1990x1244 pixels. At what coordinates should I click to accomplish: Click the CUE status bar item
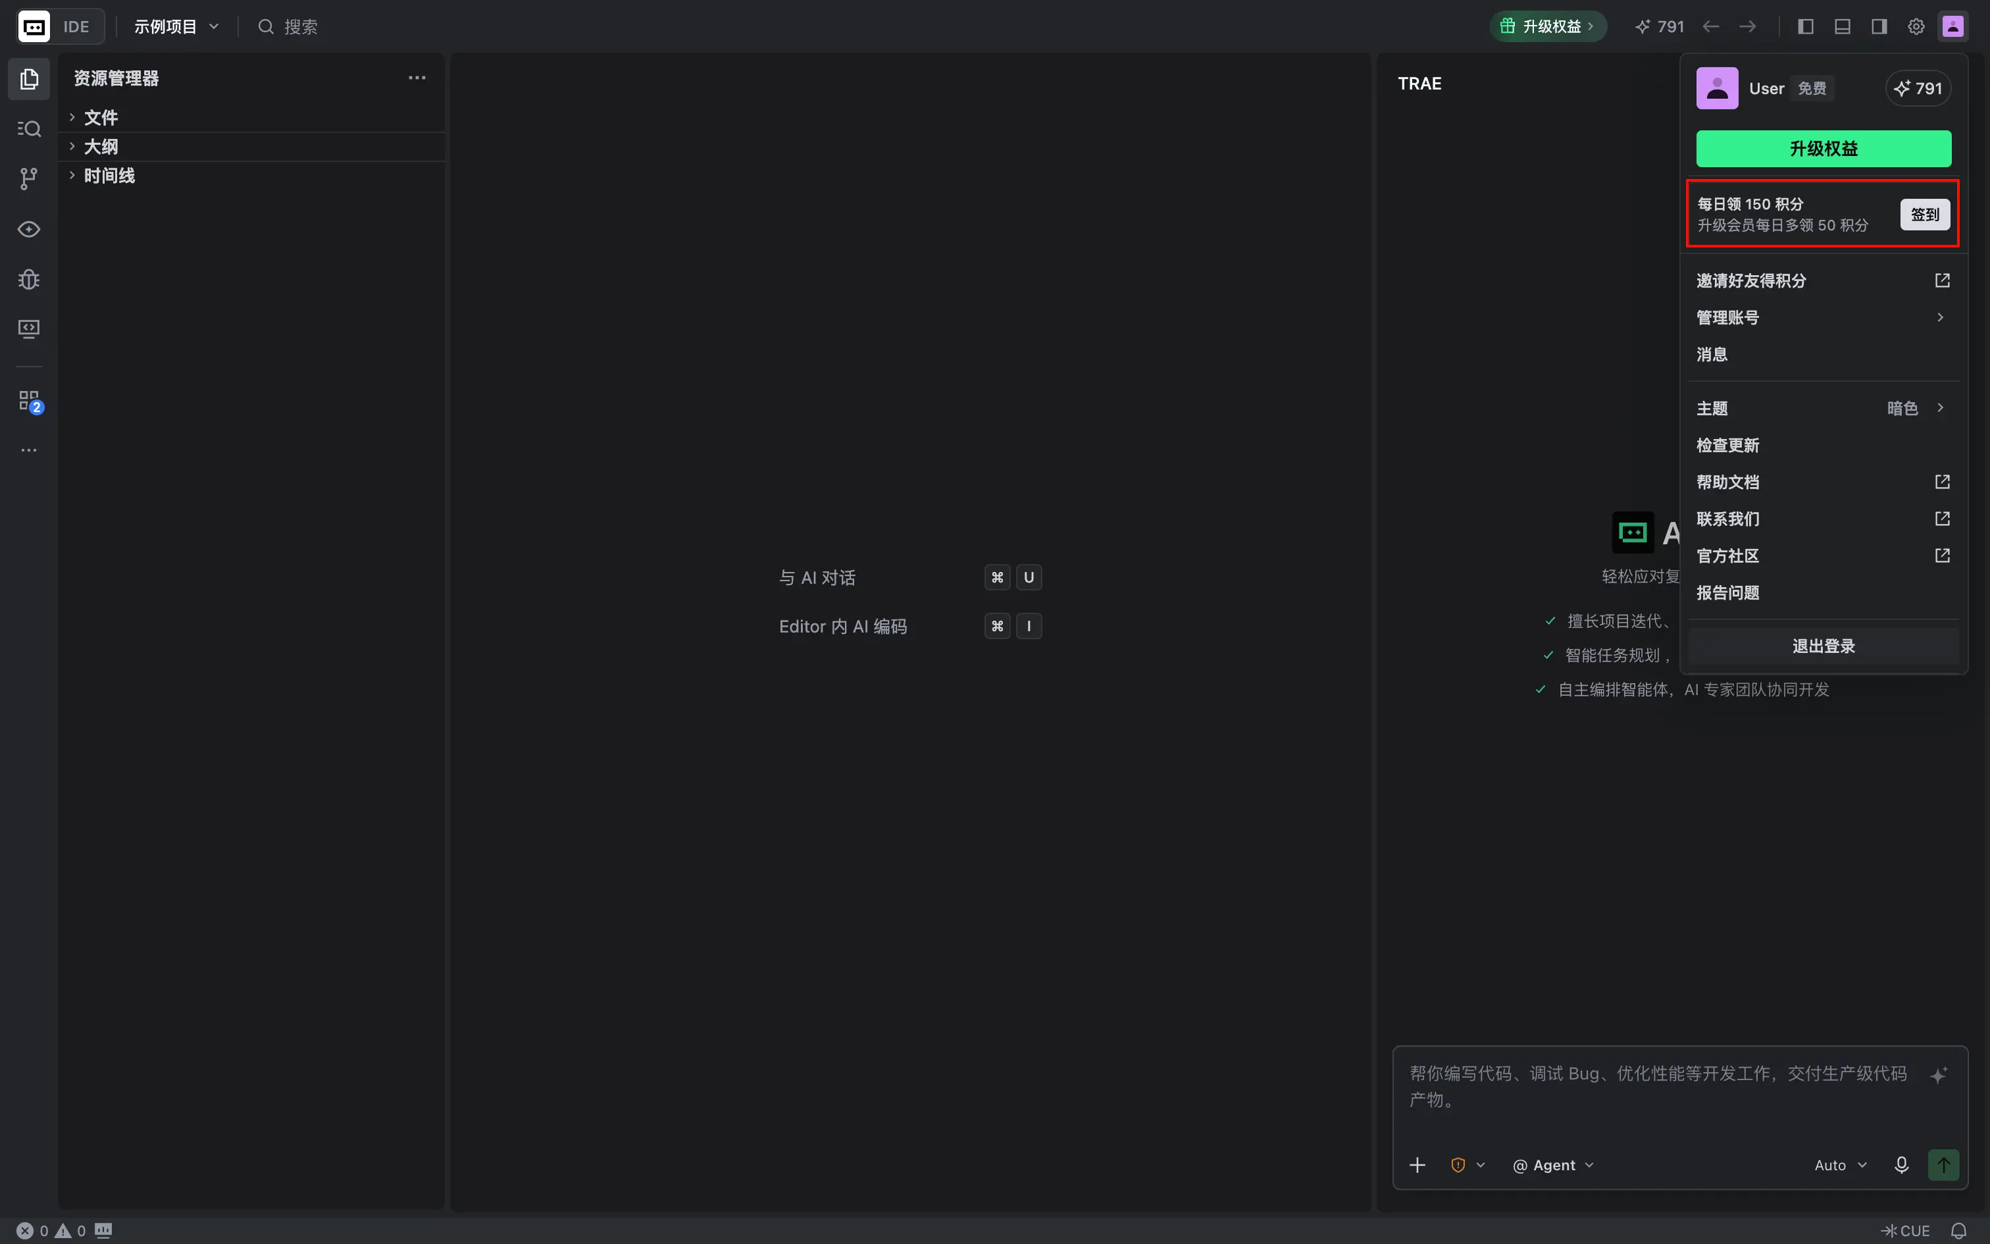1905,1231
